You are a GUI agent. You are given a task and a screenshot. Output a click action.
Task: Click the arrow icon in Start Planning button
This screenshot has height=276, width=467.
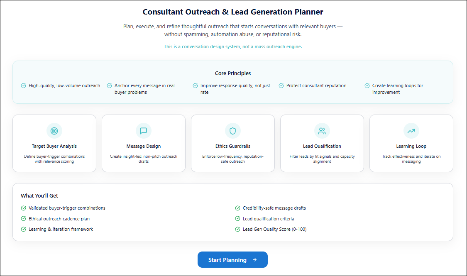point(254,260)
